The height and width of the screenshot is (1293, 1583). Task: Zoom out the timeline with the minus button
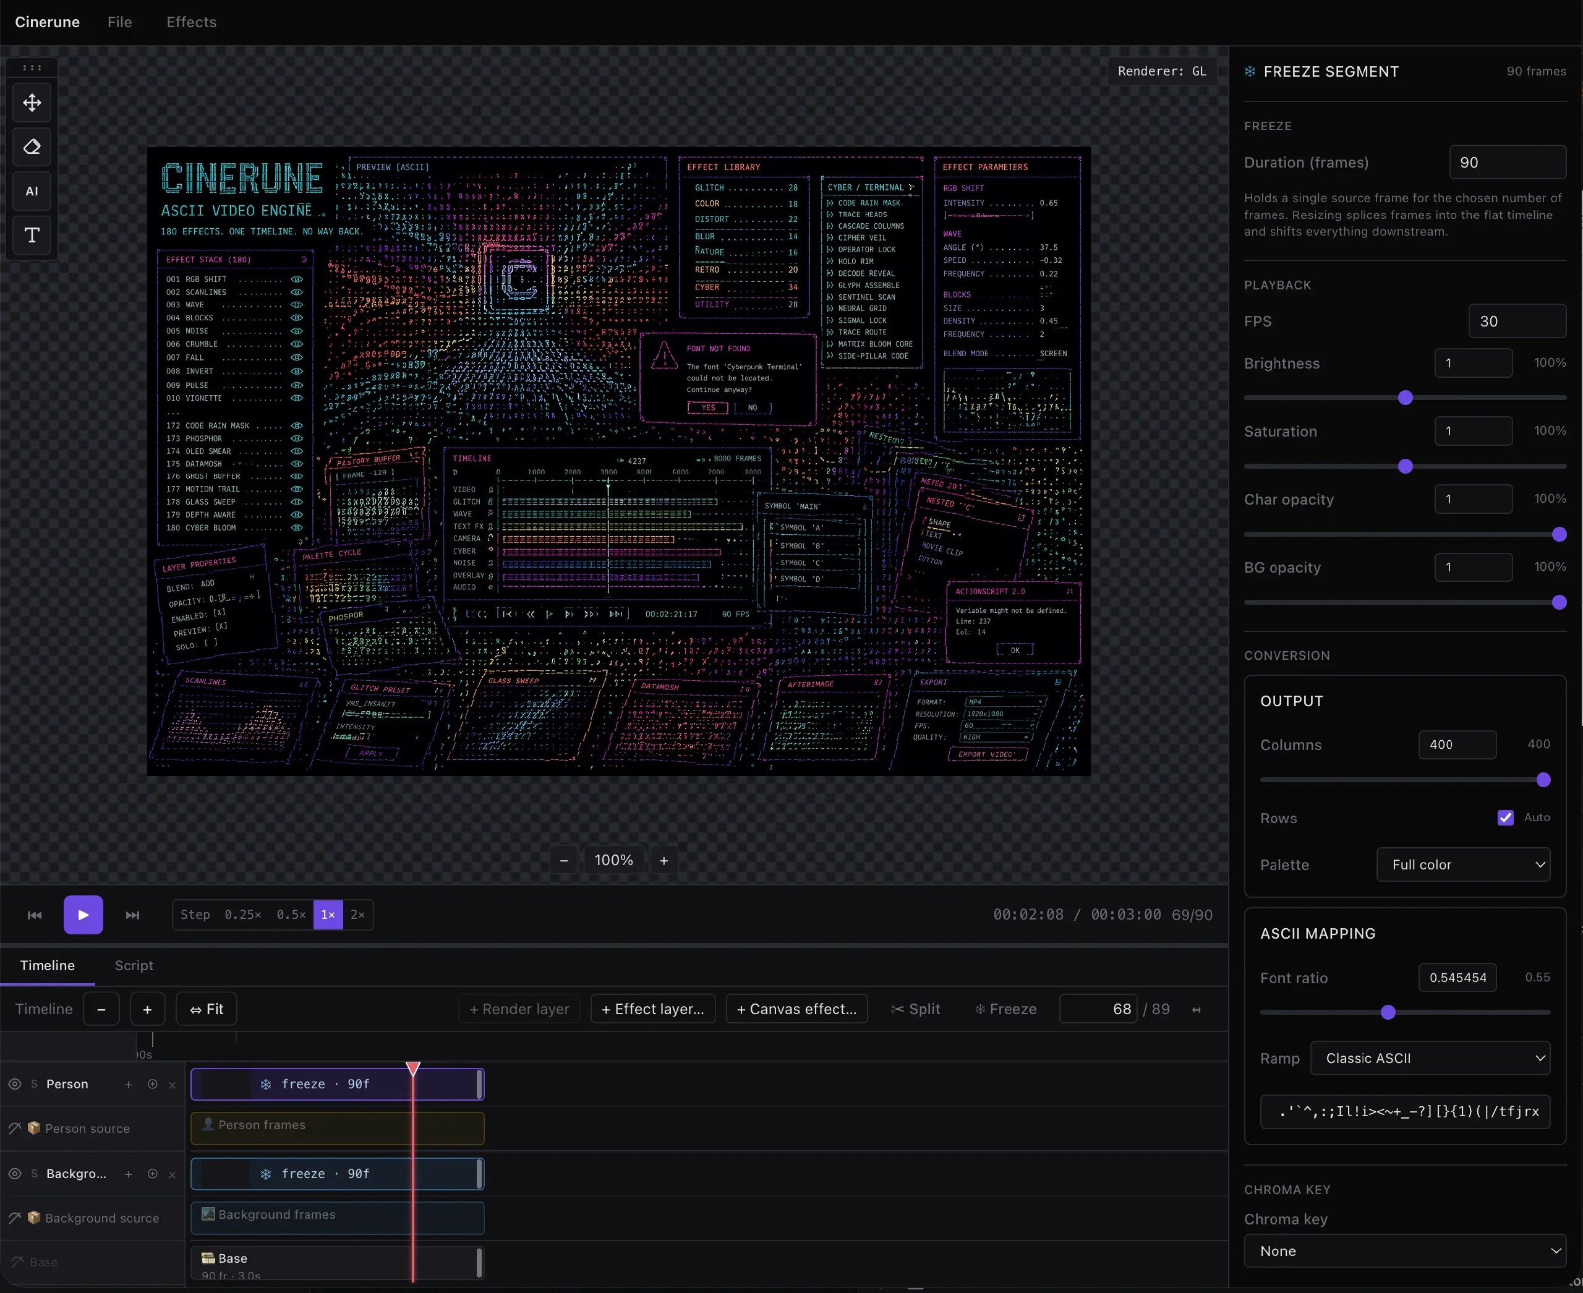pos(101,1009)
